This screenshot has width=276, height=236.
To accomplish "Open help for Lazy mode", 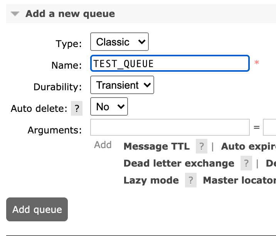I will coord(190,180).
